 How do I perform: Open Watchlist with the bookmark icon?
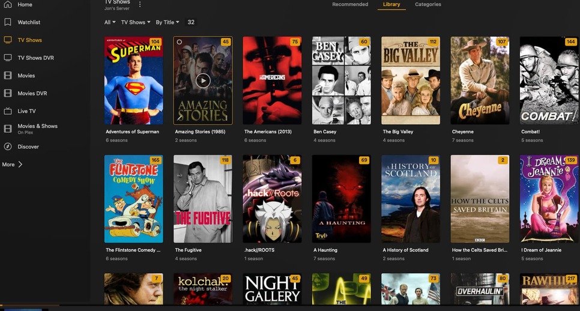pyautogui.click(x=8, y=22)
